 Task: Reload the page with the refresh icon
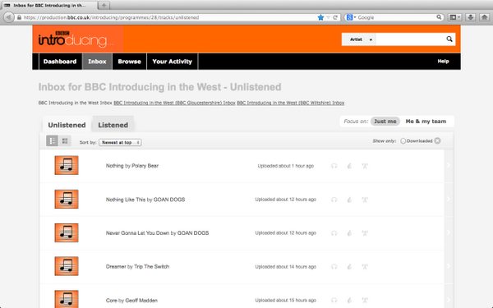tap(335, 17)
